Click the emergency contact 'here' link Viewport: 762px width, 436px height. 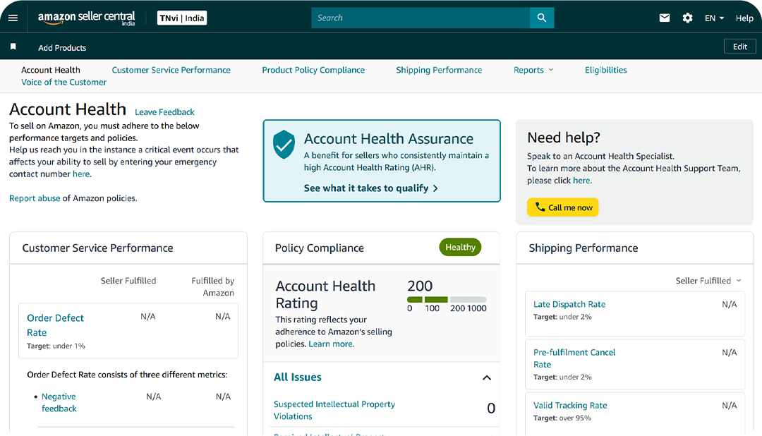coord(81,174)
